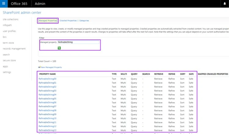Image resolution: width=229 pixels, height=134 pixels.
Task: Open the secure store section
Action: (x=9, y=60)
